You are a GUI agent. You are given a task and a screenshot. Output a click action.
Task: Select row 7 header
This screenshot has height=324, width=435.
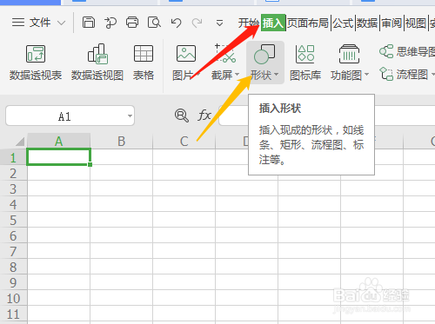(13, 251)
